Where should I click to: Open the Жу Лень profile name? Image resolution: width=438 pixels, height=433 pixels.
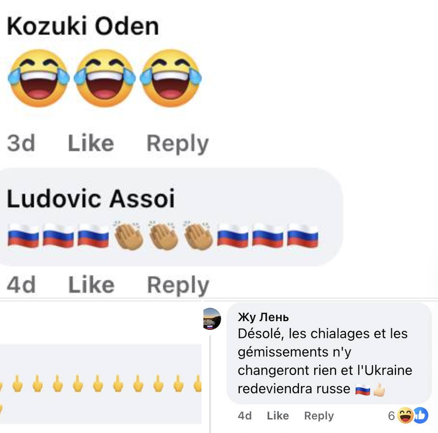263,317
